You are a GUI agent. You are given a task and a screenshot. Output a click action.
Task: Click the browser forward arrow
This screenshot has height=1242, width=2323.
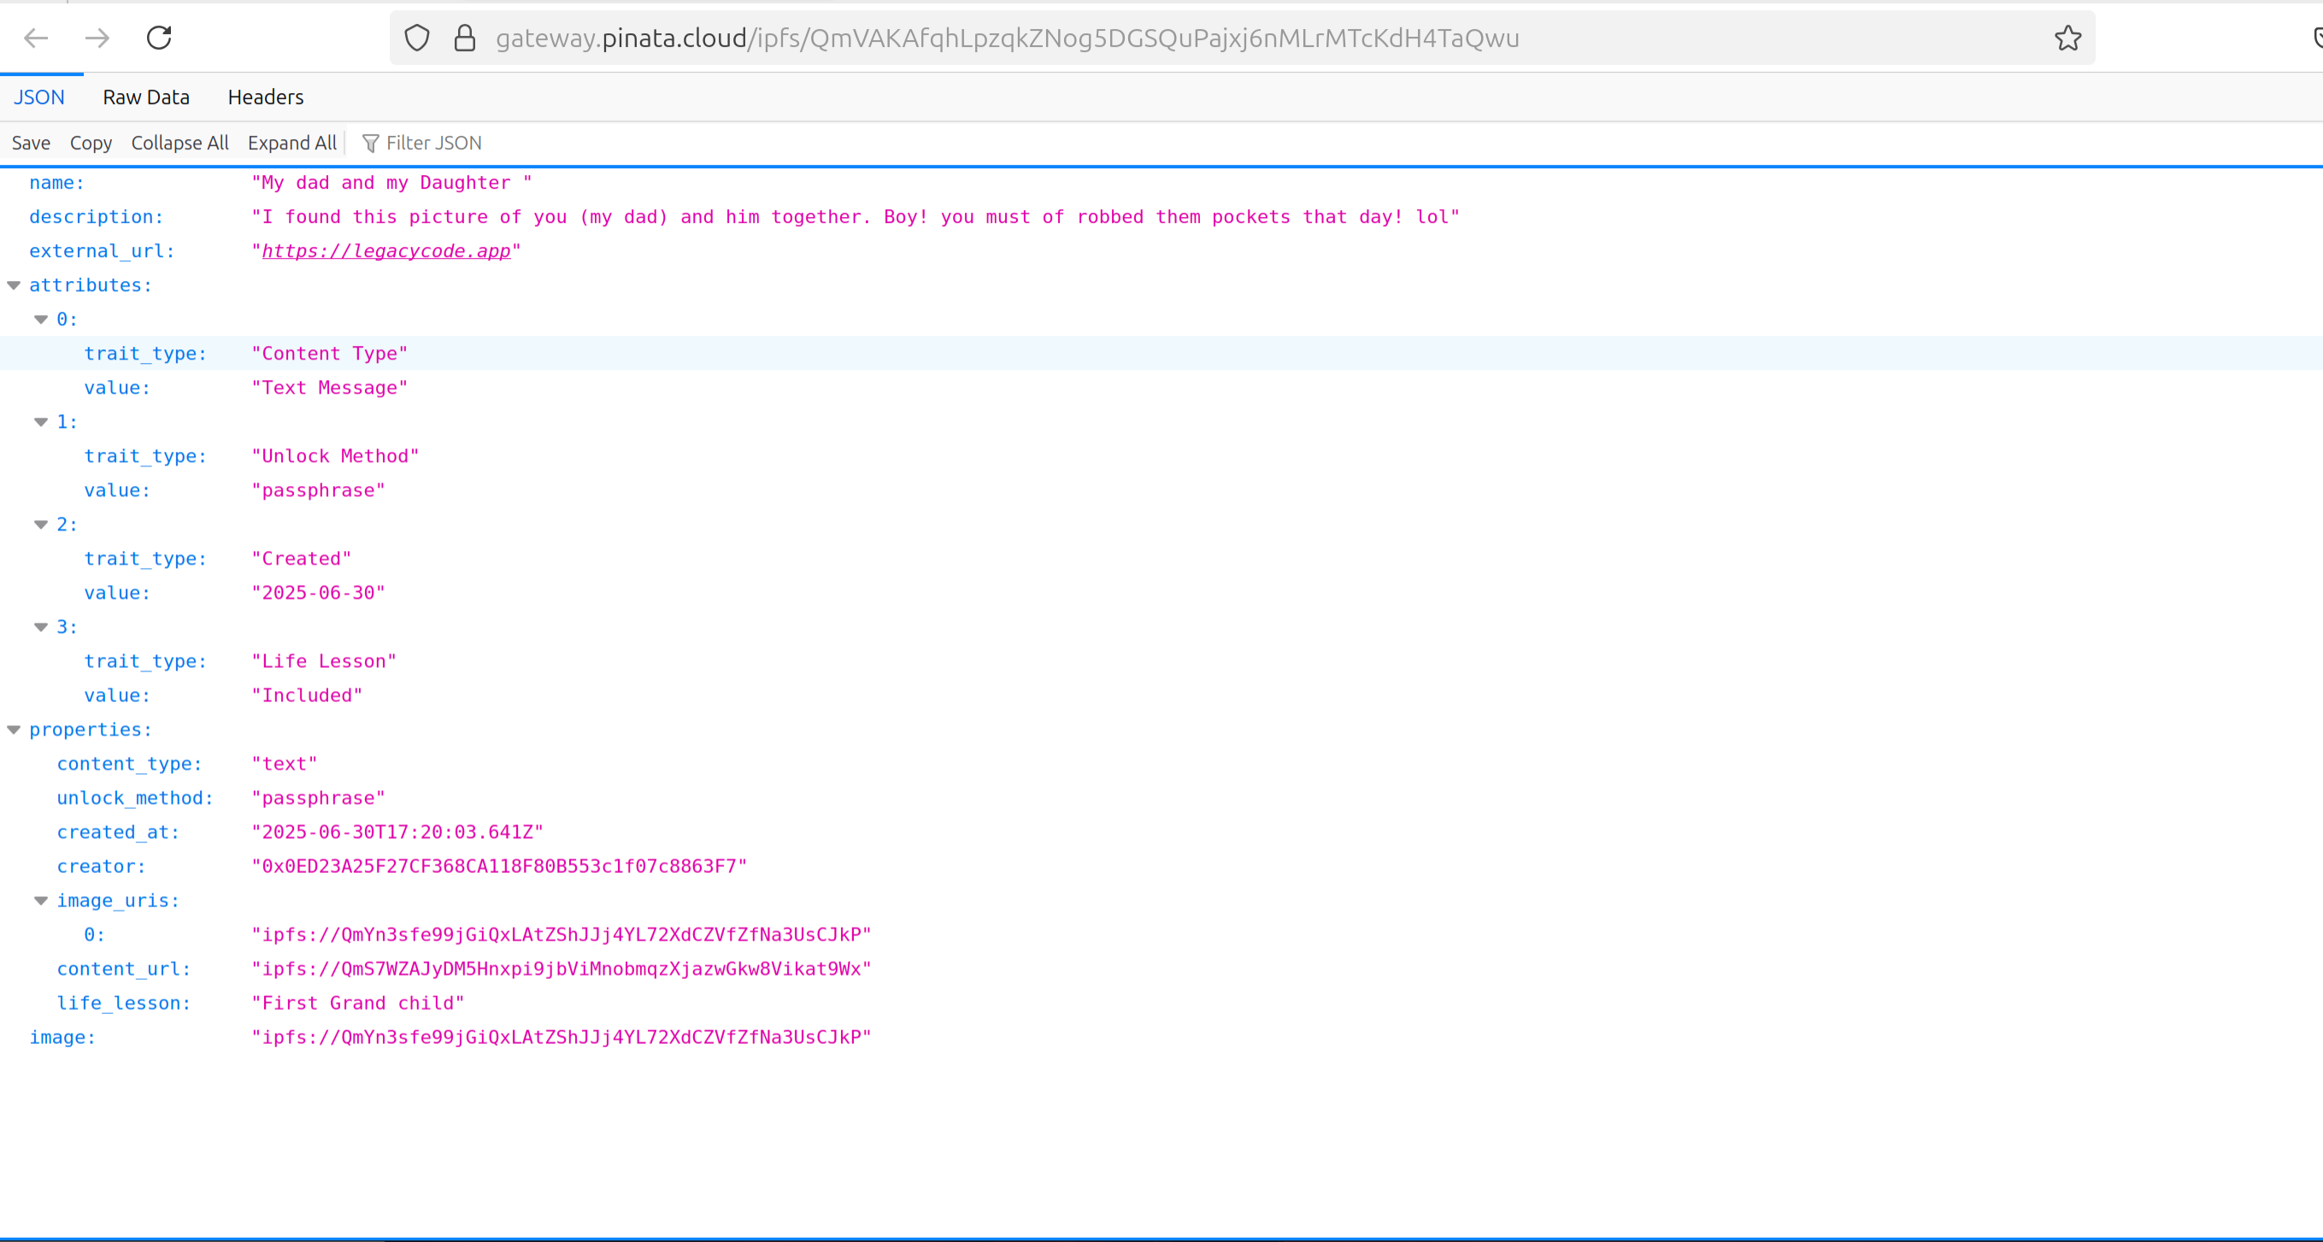coord(97,38)
